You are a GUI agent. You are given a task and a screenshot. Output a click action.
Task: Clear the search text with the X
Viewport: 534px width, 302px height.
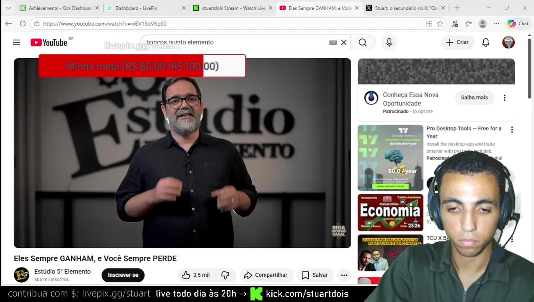tap(344, 42)
